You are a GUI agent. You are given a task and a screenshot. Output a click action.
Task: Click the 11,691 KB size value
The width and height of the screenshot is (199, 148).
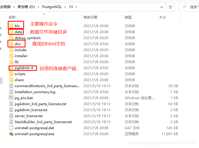tap(170, 134)
